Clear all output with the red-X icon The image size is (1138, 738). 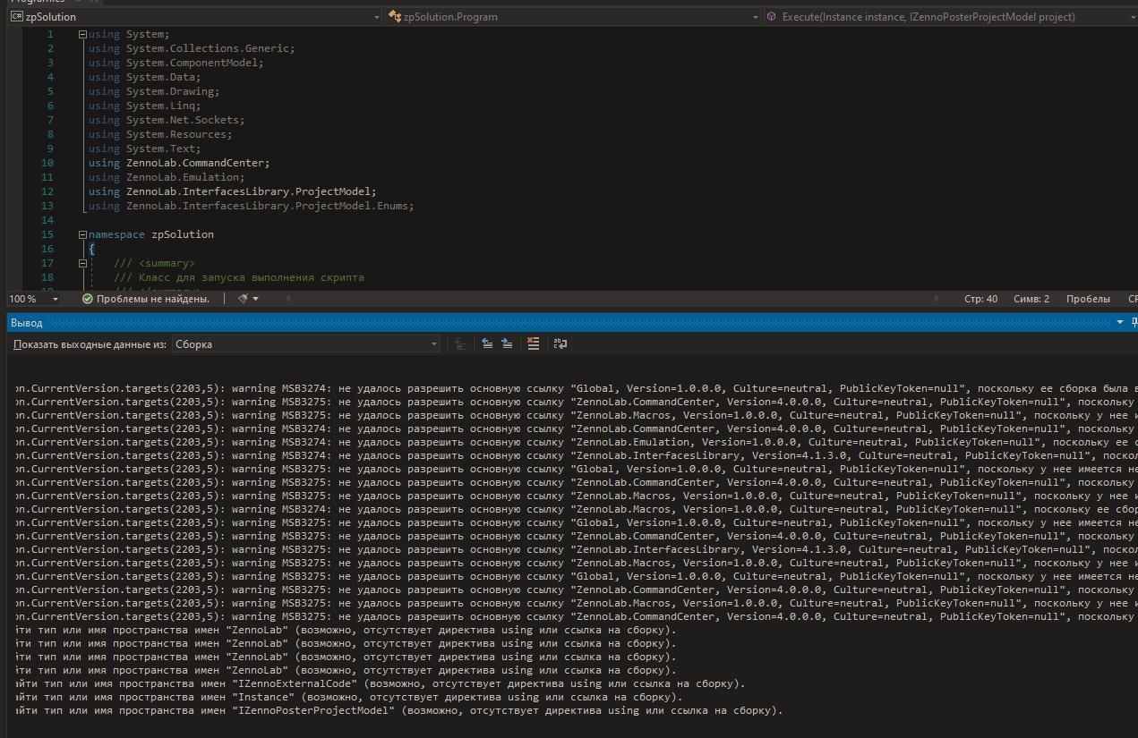pyautogui.click(x=534, y=344)
